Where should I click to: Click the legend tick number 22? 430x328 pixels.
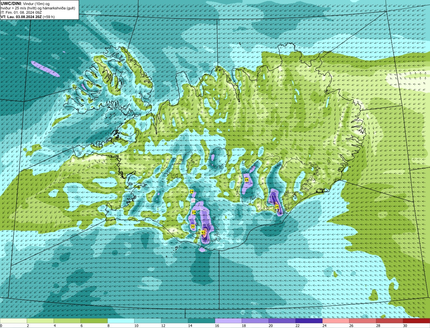(x=298, y=326)
